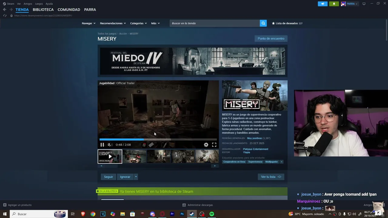
Task: Open Lista de deseados wishlist
Action: point(287,23)
